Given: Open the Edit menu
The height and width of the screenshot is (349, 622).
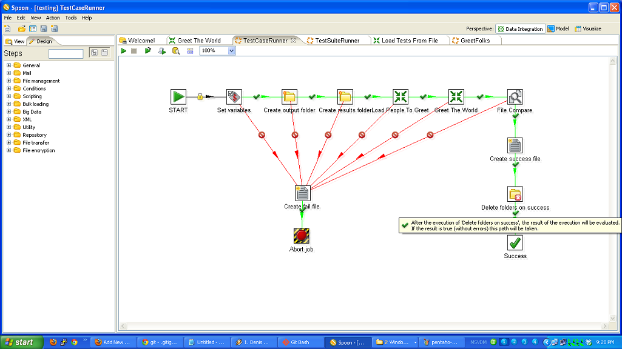Looking at the screenshot, I should click(x=21, y=18).
